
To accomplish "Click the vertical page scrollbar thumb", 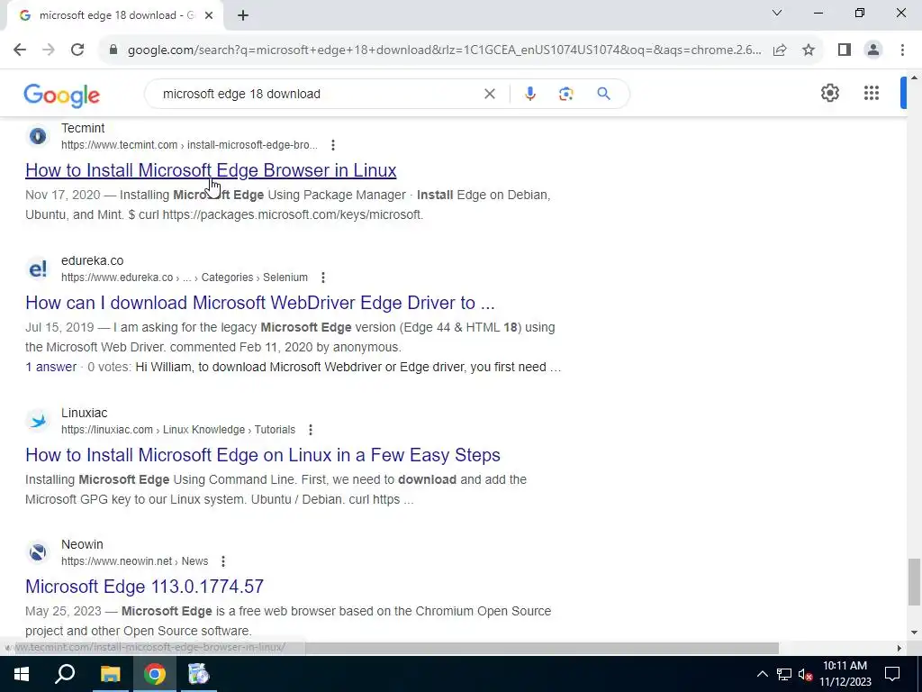I will (914, 581).
